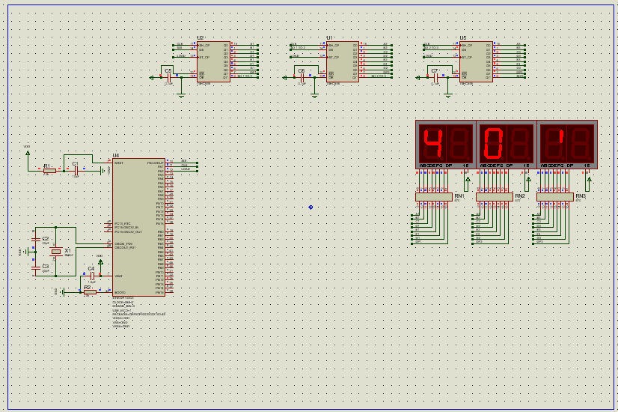
Task: Select the U4 microcontroller chip body
Action: (138, 227)
